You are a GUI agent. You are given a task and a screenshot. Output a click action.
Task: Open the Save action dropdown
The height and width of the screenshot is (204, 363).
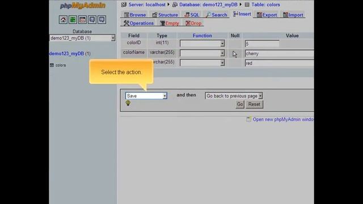pos(146,96)
